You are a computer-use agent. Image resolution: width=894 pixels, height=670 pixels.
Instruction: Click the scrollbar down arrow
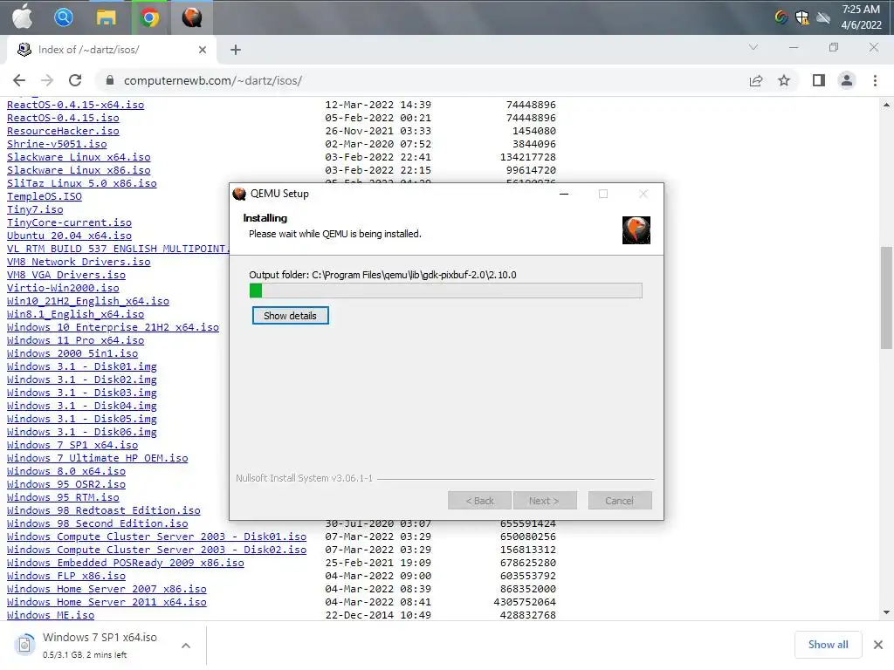click(x=886, y=612)
